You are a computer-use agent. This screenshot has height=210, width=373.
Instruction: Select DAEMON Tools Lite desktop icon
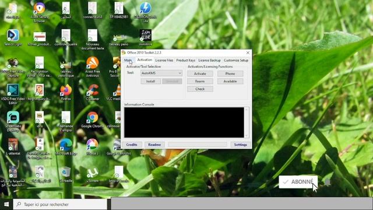[x=145, y=12]
